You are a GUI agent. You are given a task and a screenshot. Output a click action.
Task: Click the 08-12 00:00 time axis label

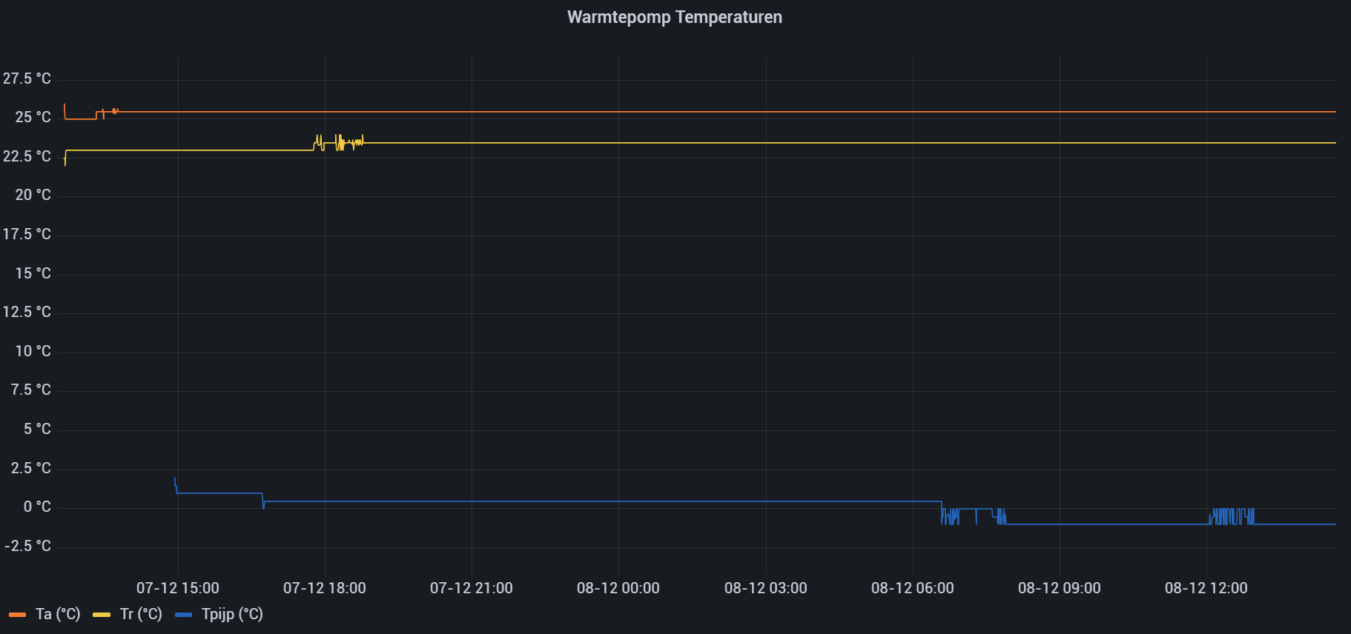pos(618,588)
